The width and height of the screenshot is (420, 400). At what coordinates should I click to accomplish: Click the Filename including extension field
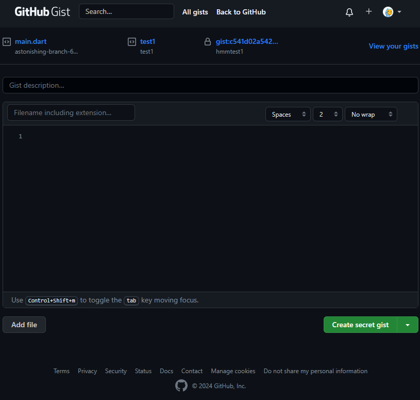[x=71, y=113]
